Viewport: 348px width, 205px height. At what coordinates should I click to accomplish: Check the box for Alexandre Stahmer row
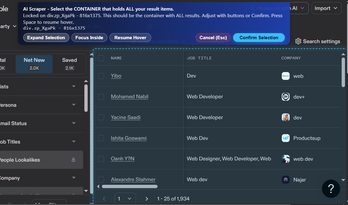coord(101,180)
